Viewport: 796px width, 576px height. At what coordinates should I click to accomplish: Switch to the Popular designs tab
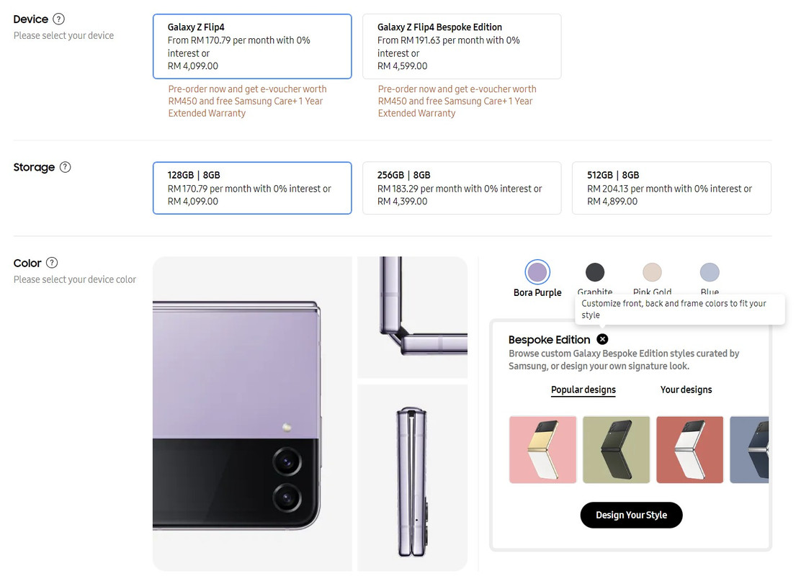[x=583, y=390]
